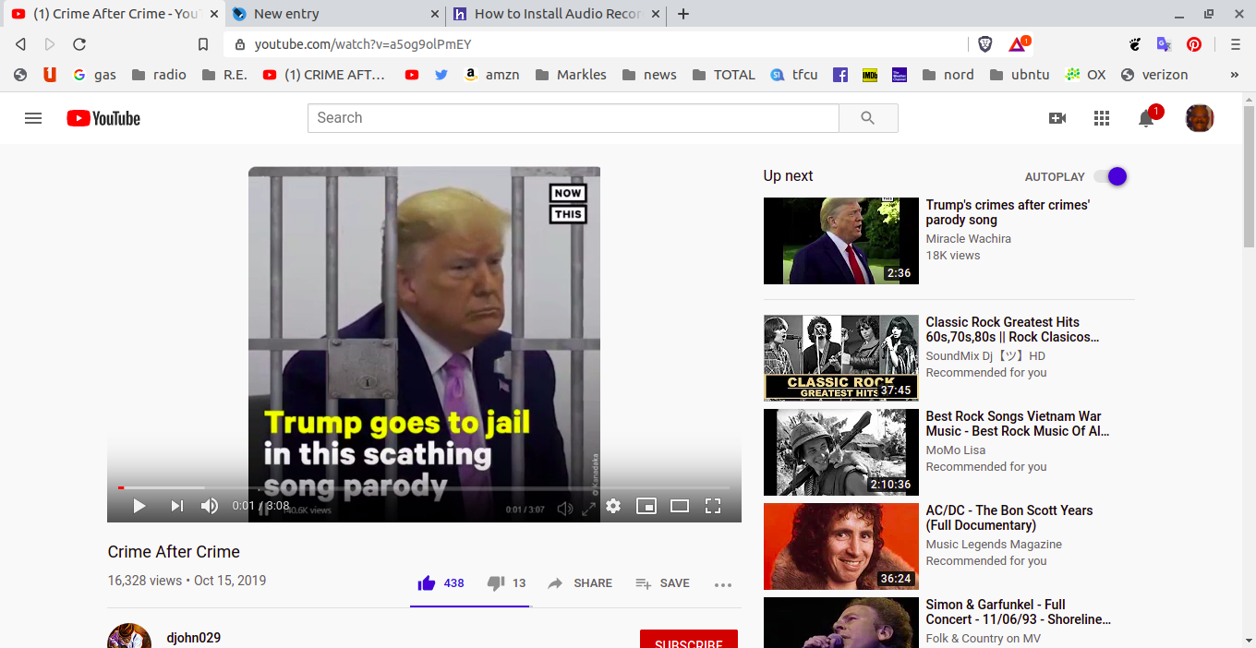Toggle theater mode on player
This screenshot has height=648, width=1256.
(x=680, y=506)
